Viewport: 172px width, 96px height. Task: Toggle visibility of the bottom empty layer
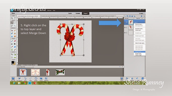(125, 33)
